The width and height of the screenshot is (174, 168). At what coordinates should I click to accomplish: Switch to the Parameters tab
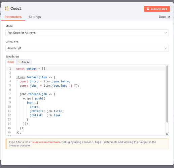13,17
